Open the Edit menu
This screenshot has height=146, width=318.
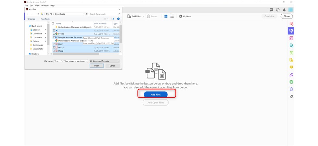[31, 6]
